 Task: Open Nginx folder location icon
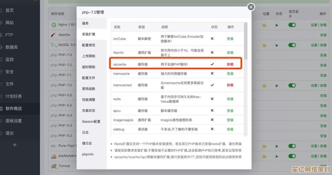click(x=264, y=25)
